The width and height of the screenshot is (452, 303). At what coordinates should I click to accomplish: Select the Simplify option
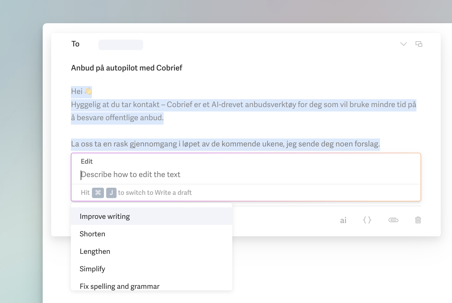(x=92, y=269)
